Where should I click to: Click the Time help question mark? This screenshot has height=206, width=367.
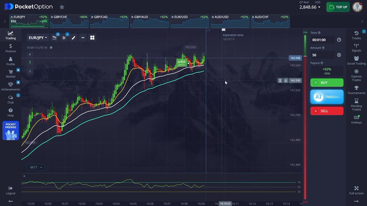tap(319, 33)
